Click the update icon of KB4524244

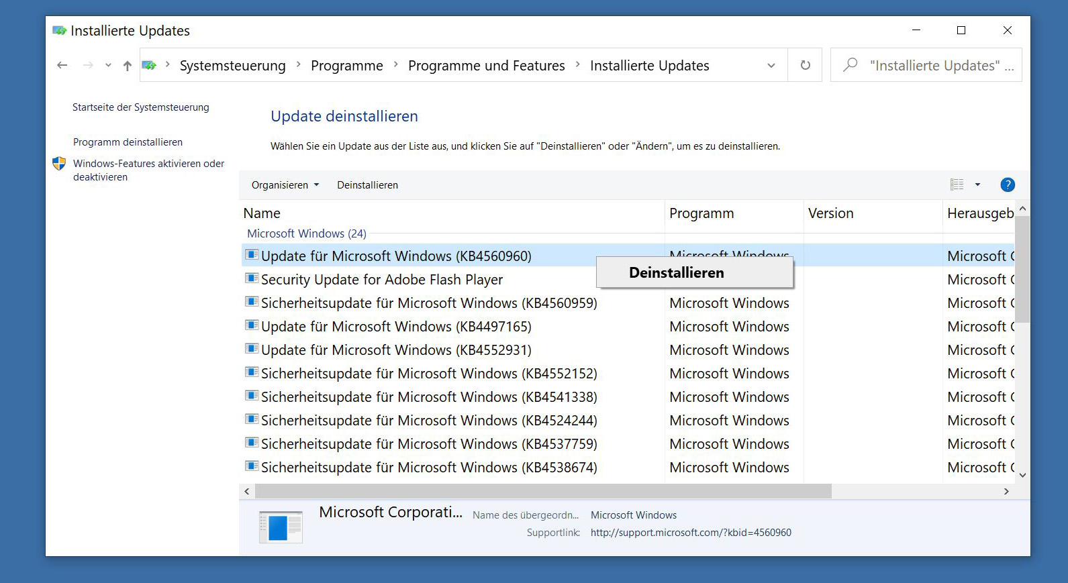tap(252, 419)
